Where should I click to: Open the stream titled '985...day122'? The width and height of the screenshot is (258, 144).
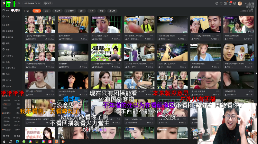[x=139, y=28]
